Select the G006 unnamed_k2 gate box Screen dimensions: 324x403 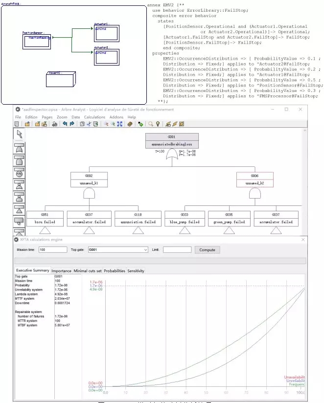(255, 179)
